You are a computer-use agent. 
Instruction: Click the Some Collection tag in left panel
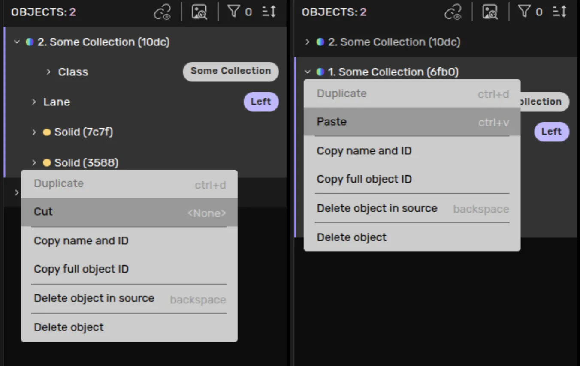coord(231,71)
